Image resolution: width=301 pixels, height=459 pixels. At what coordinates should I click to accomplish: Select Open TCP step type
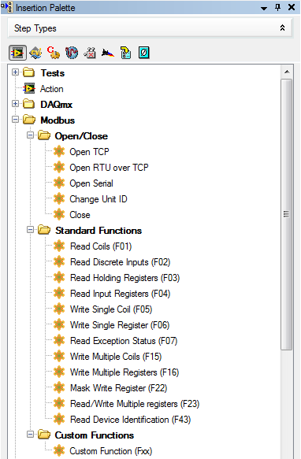point(89,152)
